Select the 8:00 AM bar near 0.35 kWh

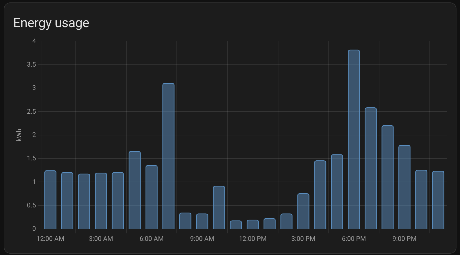185,220
